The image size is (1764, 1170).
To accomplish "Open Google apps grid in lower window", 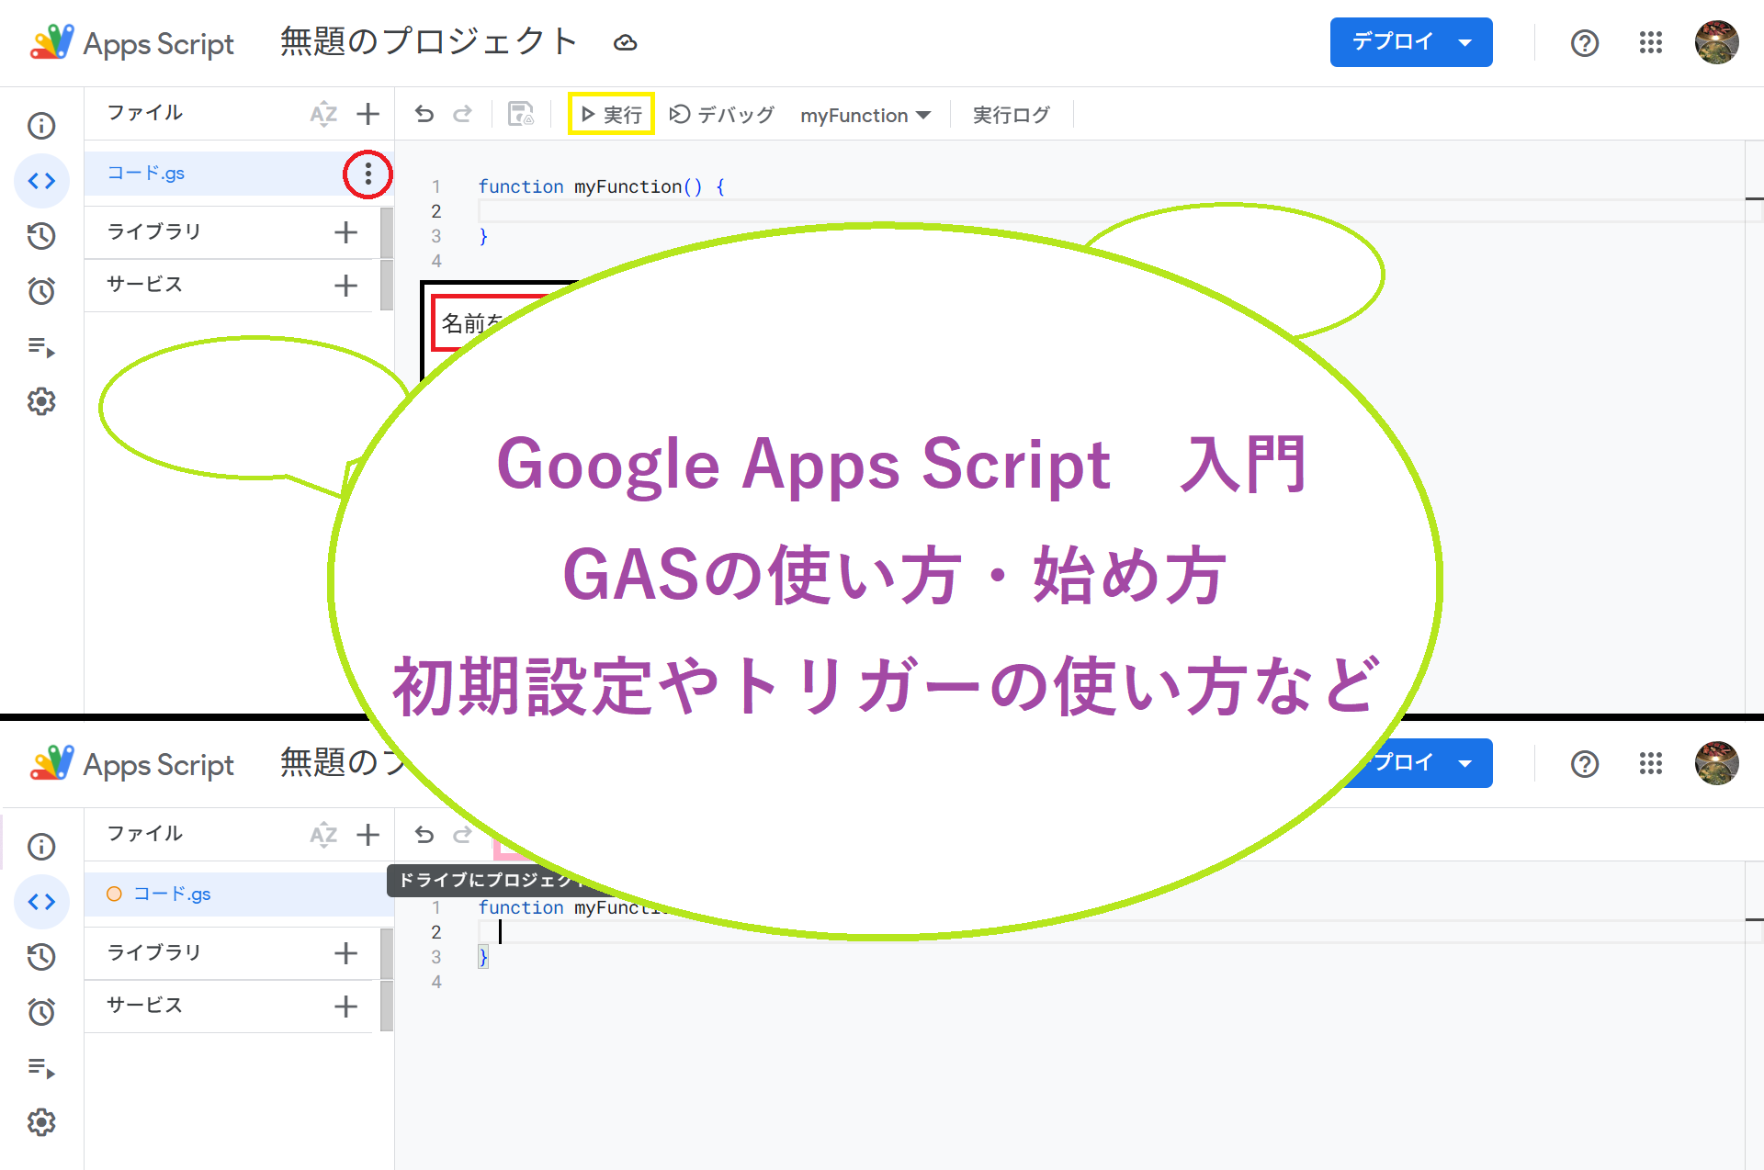I will click(1651, 764).
